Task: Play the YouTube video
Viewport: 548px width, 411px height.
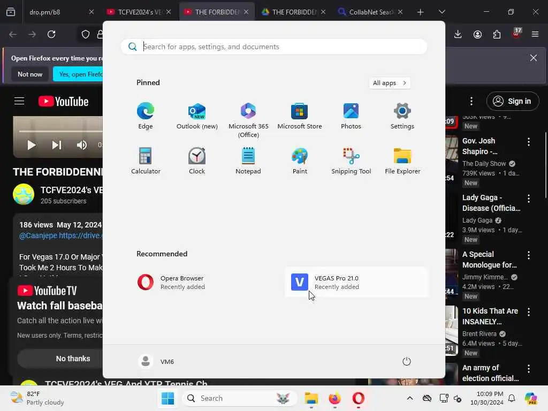Action: (x=32, y=145)
